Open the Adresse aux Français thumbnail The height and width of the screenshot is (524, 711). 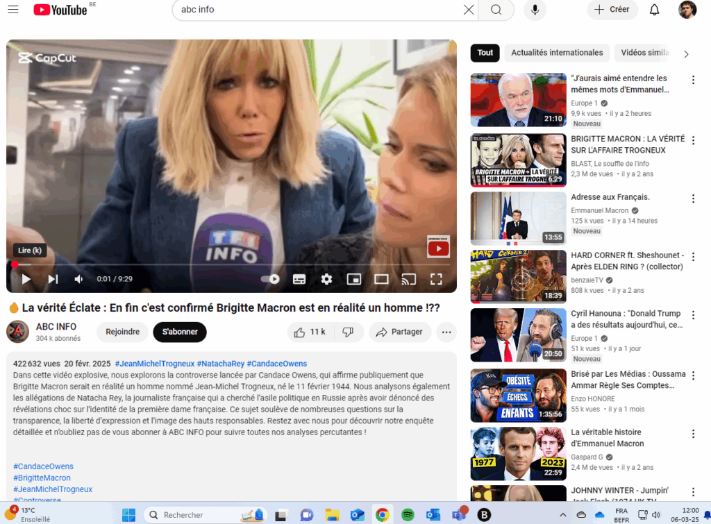[518, 219]
